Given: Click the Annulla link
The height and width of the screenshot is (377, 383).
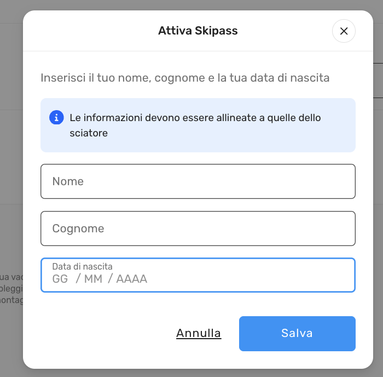Looking at the screenshot, I should coord(199,333).
